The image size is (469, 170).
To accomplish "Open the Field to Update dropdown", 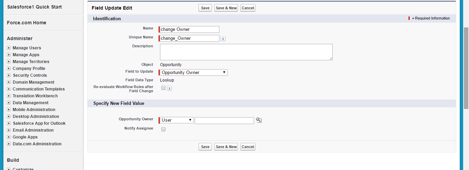I will coord(193,73).
